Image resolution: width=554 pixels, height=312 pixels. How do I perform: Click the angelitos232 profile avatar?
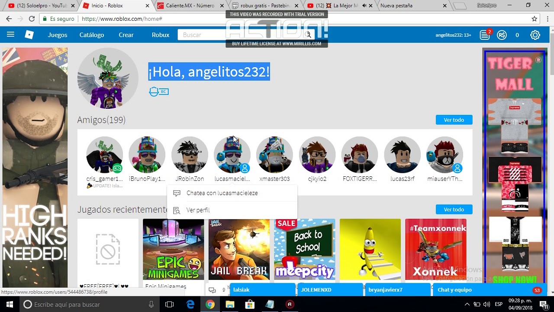108,78
